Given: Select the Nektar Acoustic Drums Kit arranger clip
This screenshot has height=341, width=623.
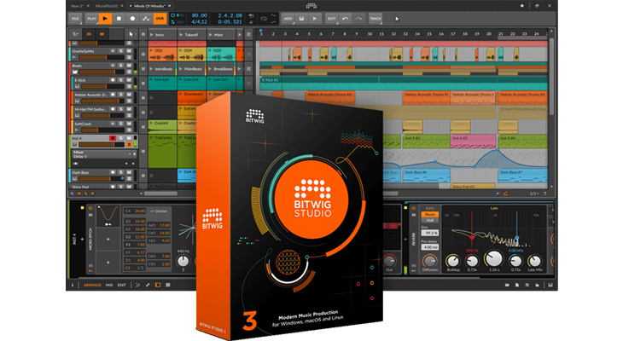Looking at the screenshot, I should (x=329, y=98).
